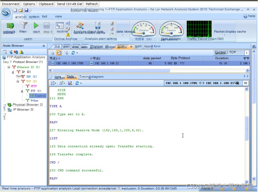
Task: Switch to the report form tab
Action: click(152, 46)
